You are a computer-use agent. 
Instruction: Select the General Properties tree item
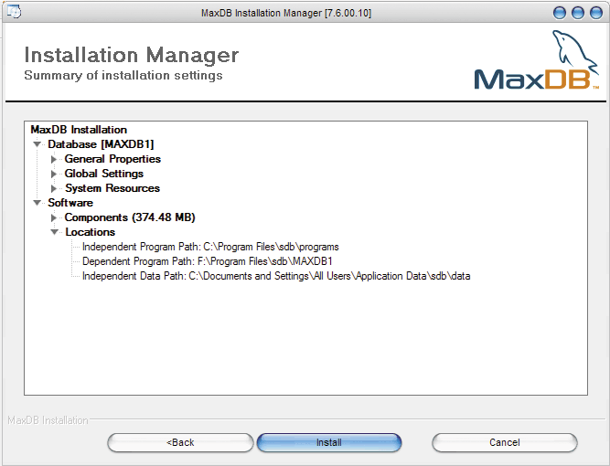112,159
